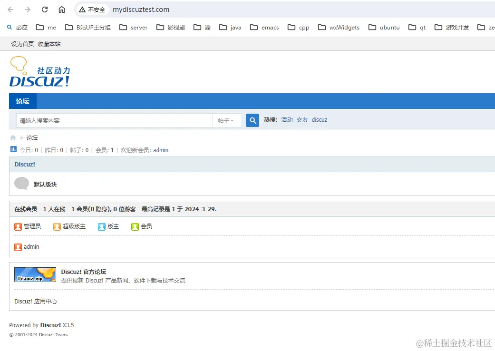Click hot search term discuz
Viewport: 495px width, 351px height.
(x=320, y=120)
